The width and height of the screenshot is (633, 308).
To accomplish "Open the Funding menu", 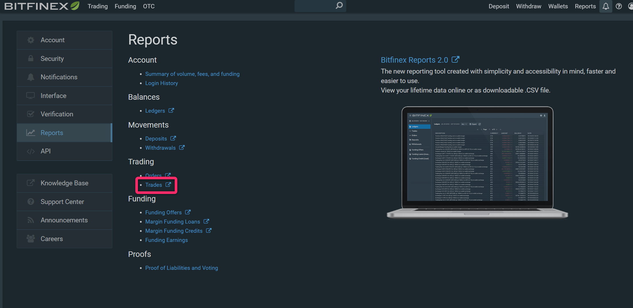I will [125, 6].
